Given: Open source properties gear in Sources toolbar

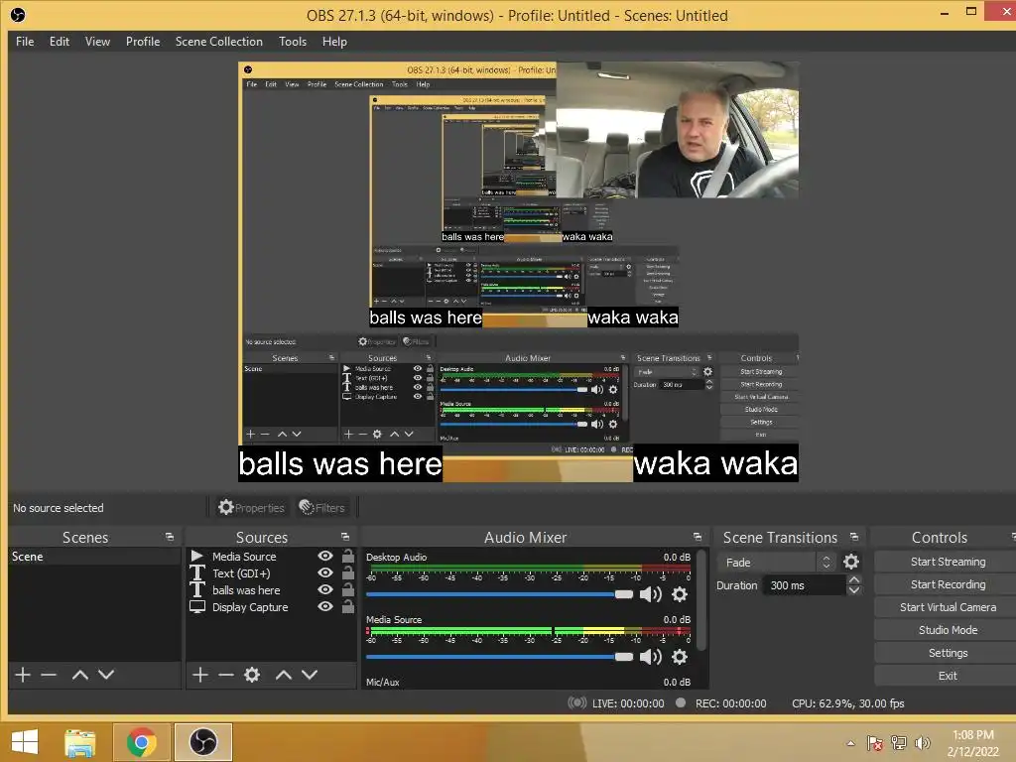Looking at the screenshot, I should 252,675.
